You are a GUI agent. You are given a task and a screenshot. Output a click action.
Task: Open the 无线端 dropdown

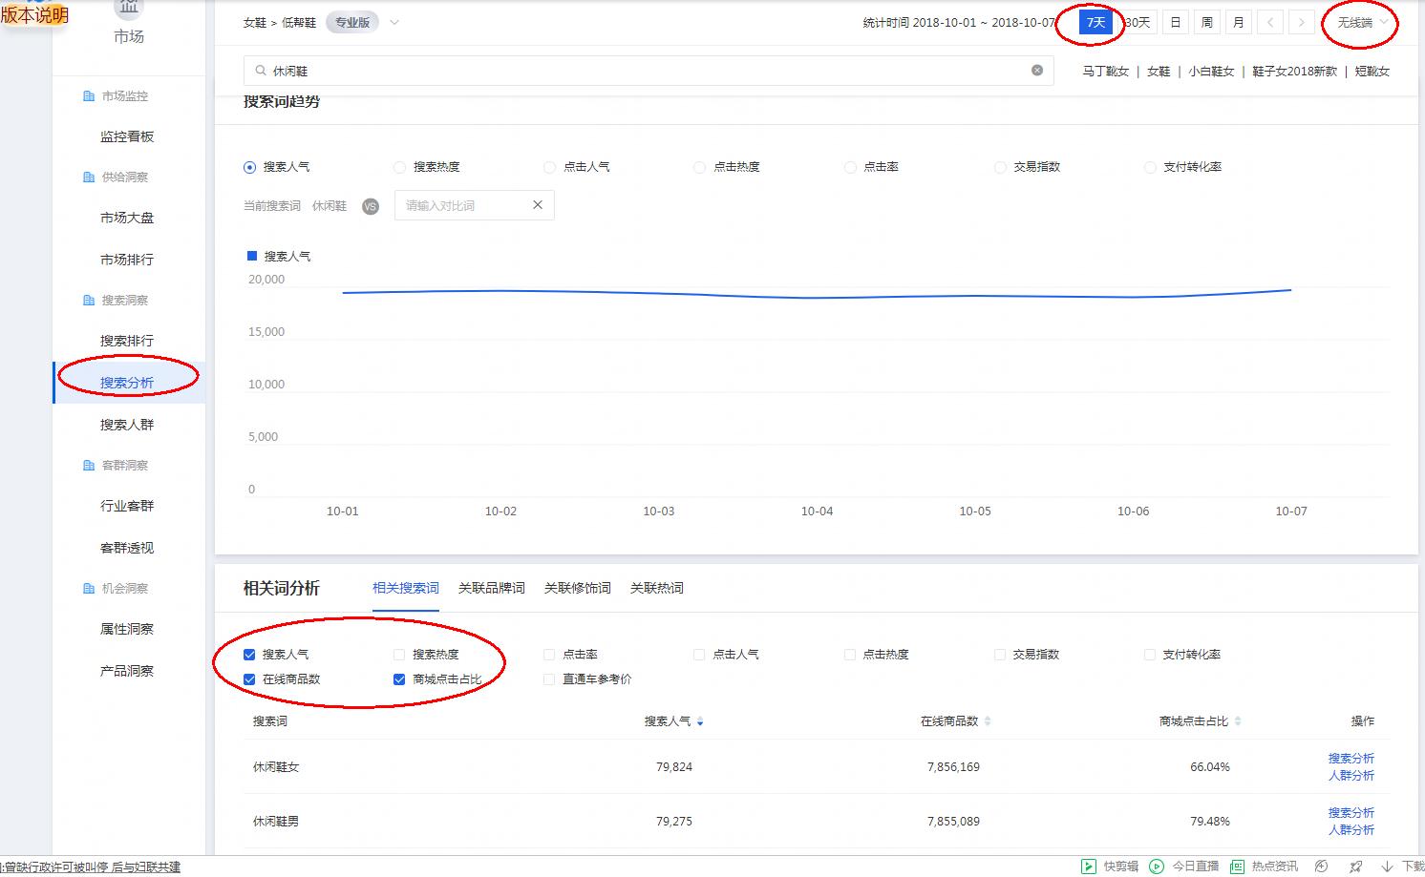(1360, 23)
